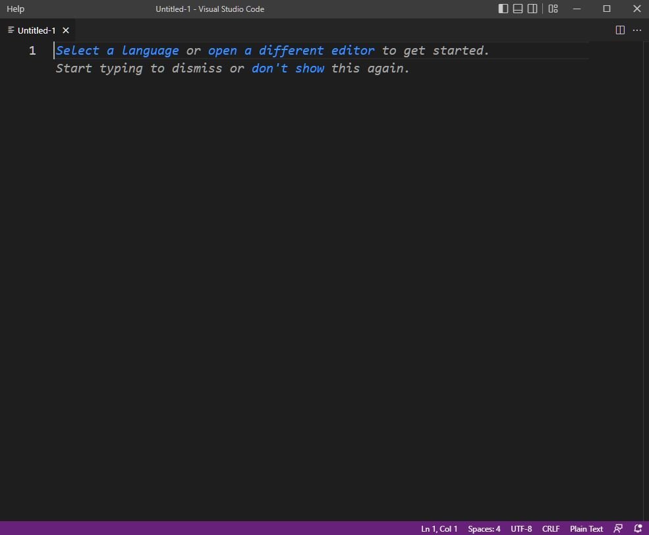The image size is (649, 535).
Task: Close the Untitled-1 tab
Action: [x=65, y=30]
